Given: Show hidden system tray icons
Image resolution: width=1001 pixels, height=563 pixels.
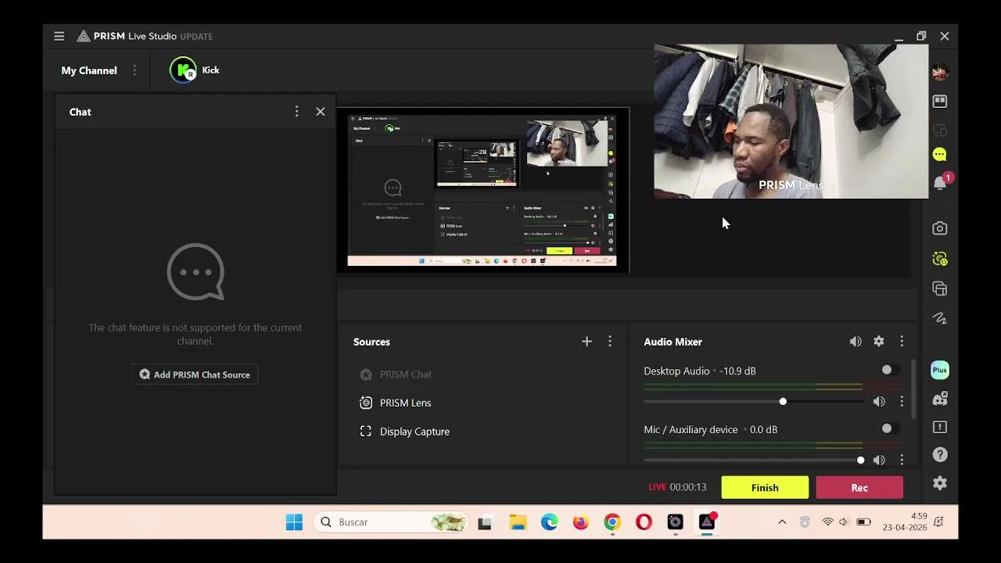Looking at the screenshot, I should [782, 522].
